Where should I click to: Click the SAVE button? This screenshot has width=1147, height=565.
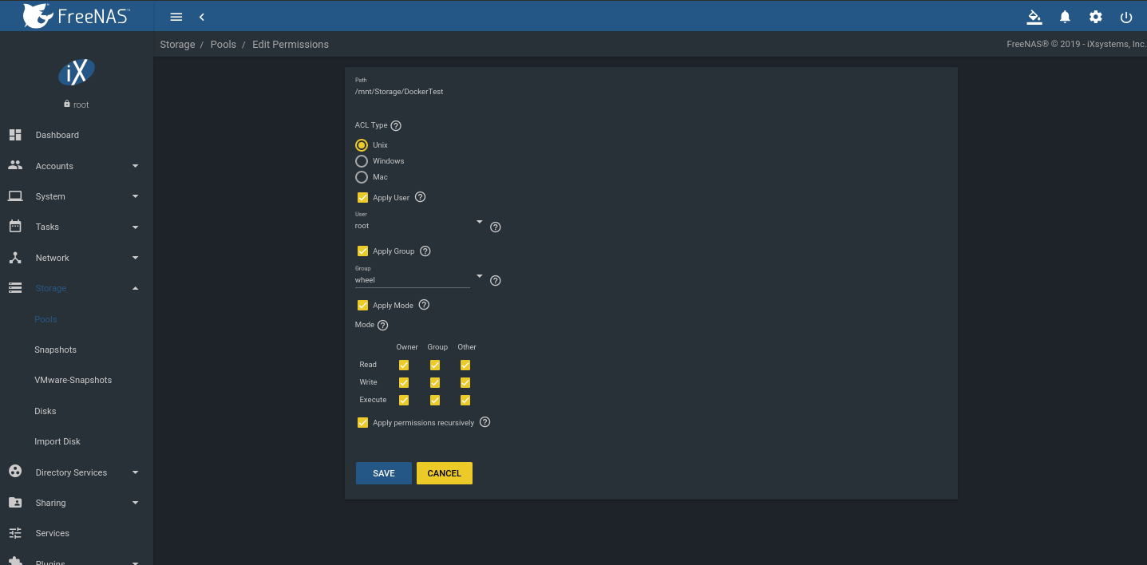point(383,473)
